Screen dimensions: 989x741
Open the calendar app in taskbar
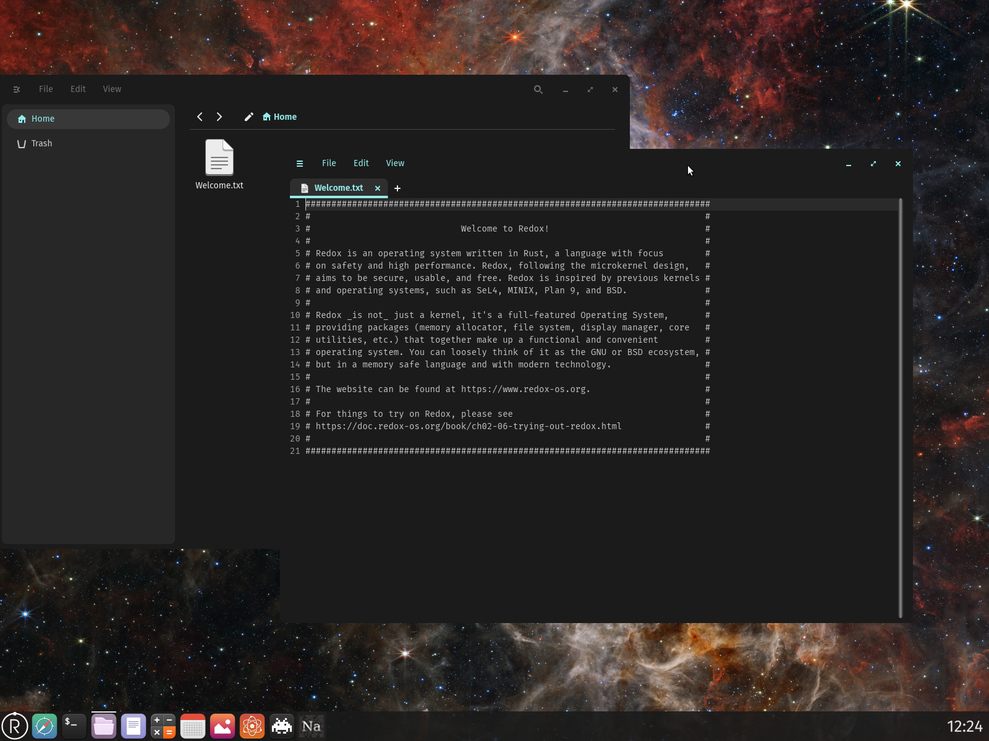point(193,726)
